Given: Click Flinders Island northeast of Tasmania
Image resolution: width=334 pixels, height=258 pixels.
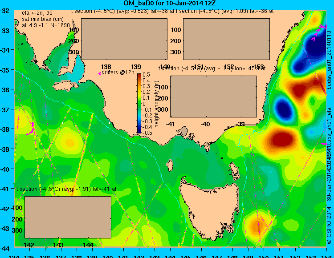Looking at the screenshot, I should (234, 170).
